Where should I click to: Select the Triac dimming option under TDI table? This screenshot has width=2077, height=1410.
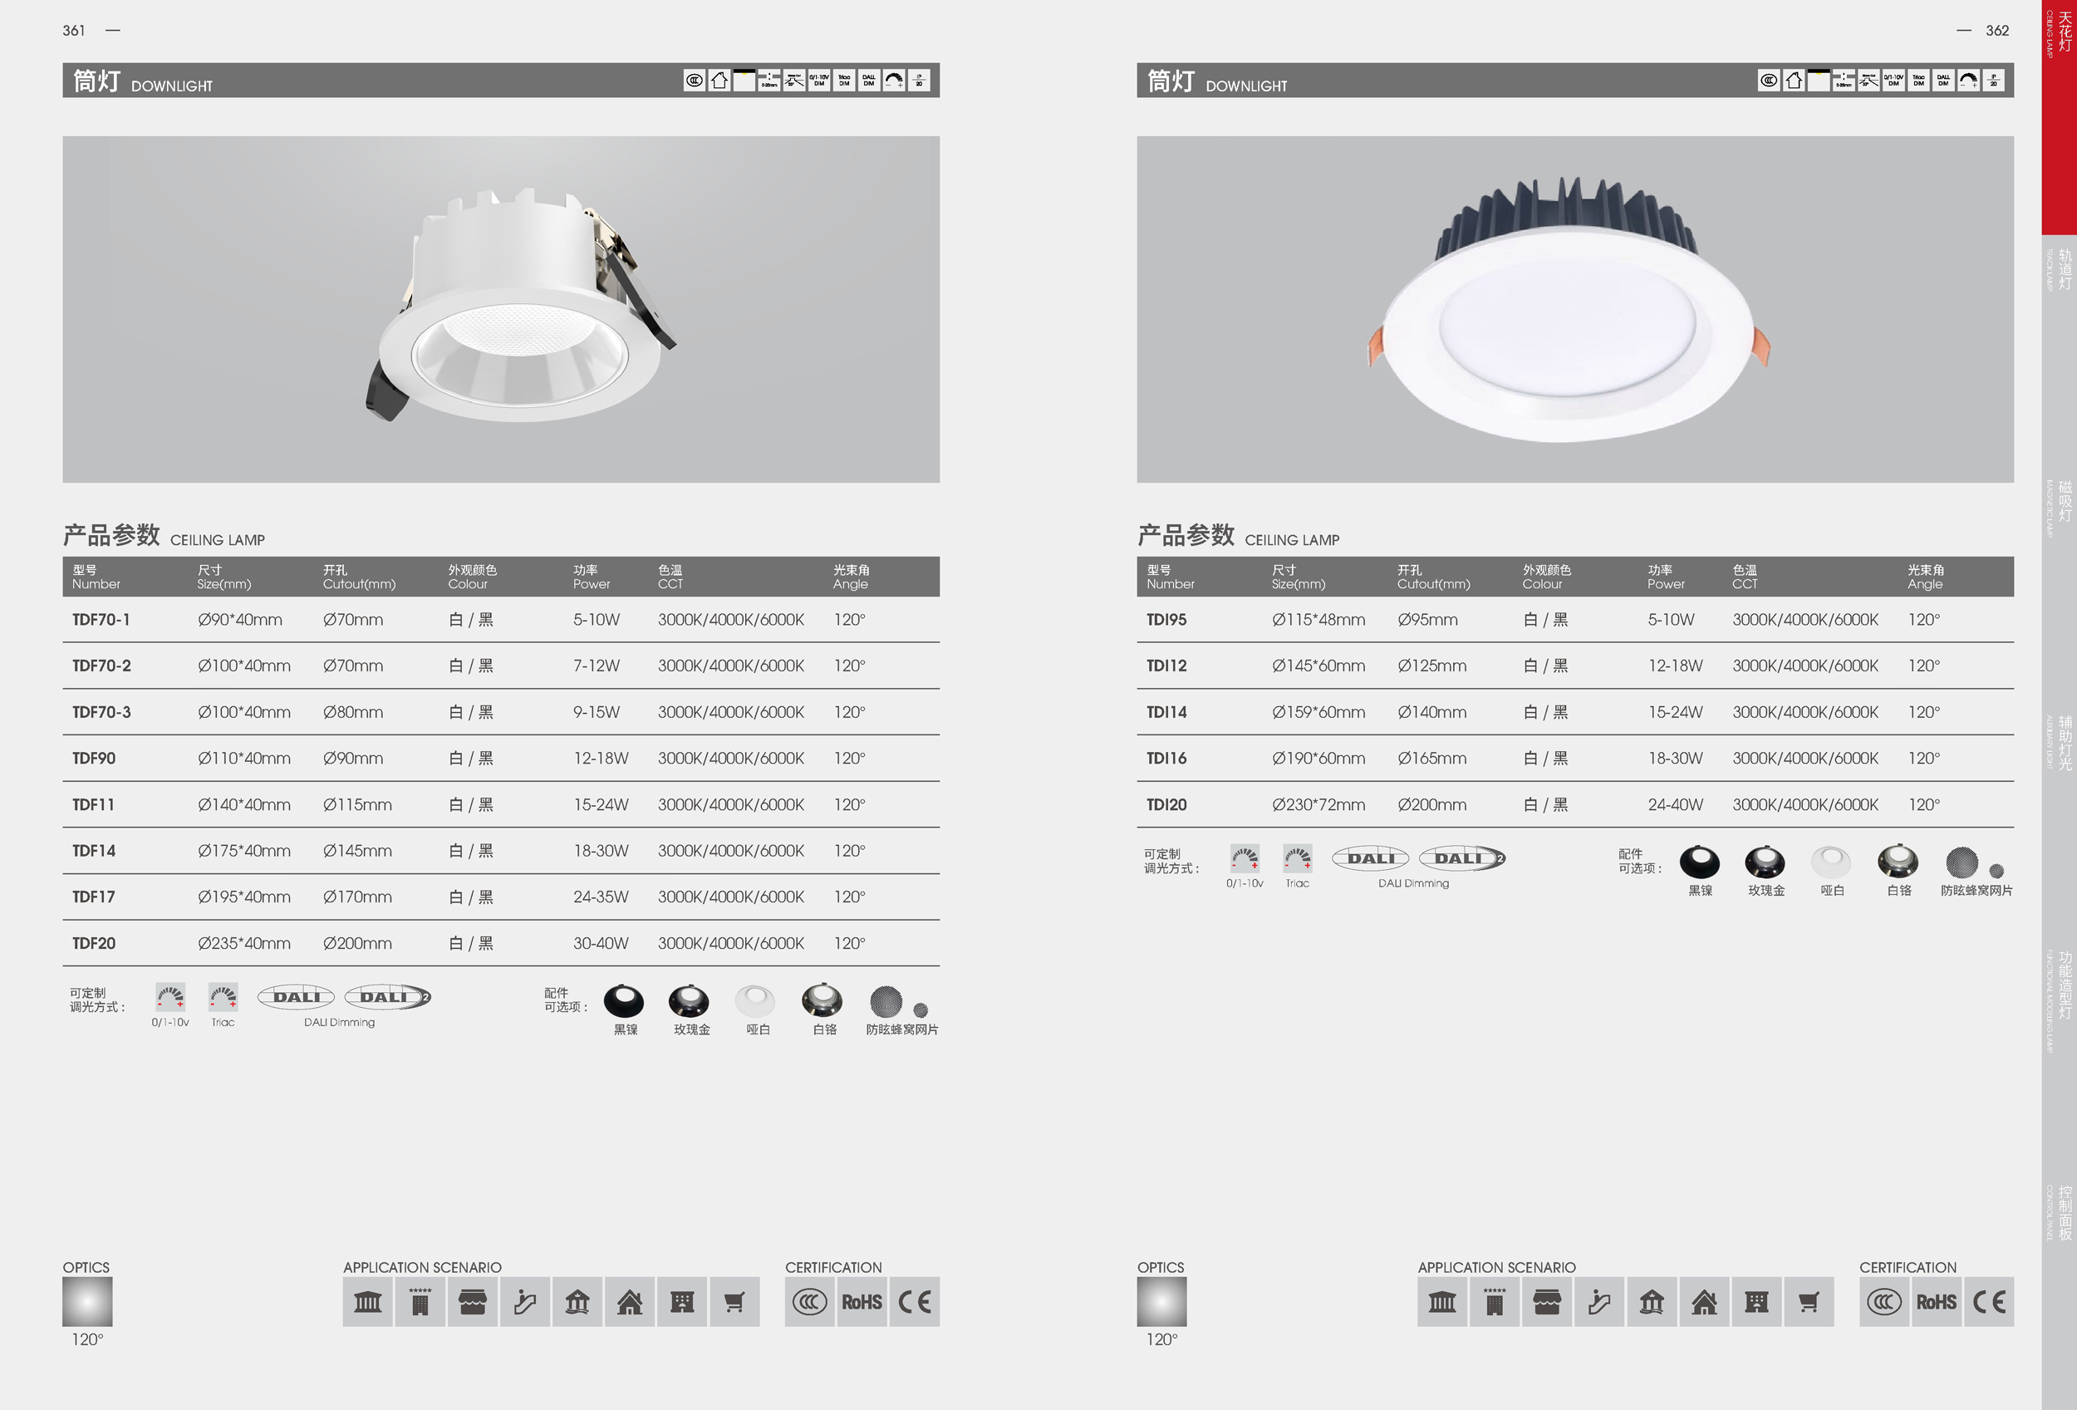pos(1297,858)
